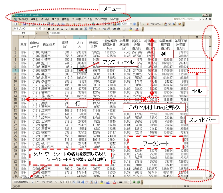Toggle Align Right on the formatting toolbar
The height and width of the screenshot is (193, 223).
pos(81,29)
